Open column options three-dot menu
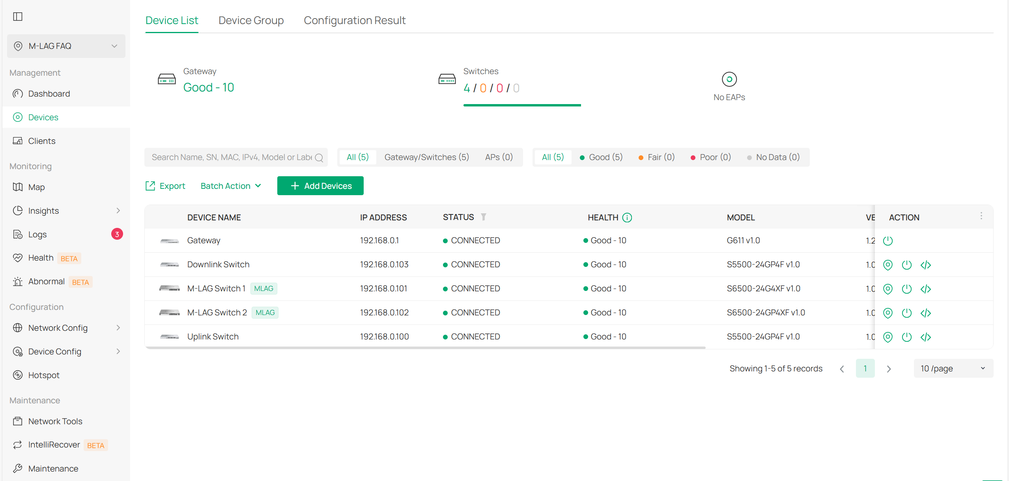This screenshot has height=481, width=1009. (x=981, y=216)
